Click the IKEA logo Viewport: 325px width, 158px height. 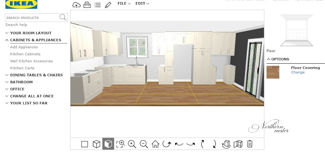tap(21, 4)
